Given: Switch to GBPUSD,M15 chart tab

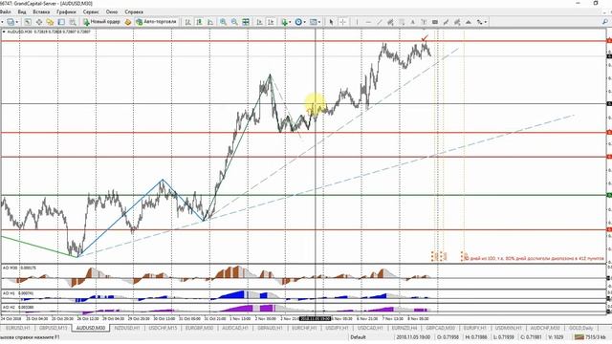Looking at the screenshot, I should click(x=54, y=328).
